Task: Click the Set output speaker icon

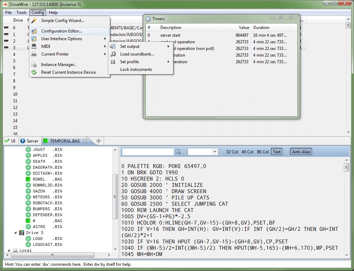Action: (113, 46)
